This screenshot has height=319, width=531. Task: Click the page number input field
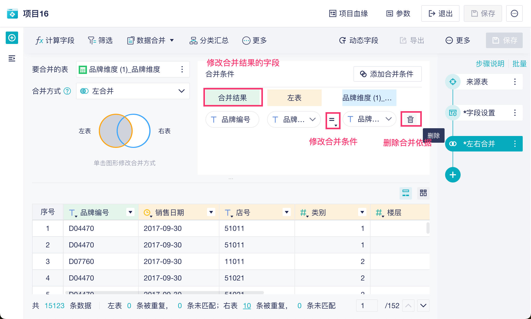[x=367, y=306]
